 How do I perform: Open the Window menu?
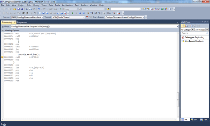pyautogui.click(x=93, y=5)
